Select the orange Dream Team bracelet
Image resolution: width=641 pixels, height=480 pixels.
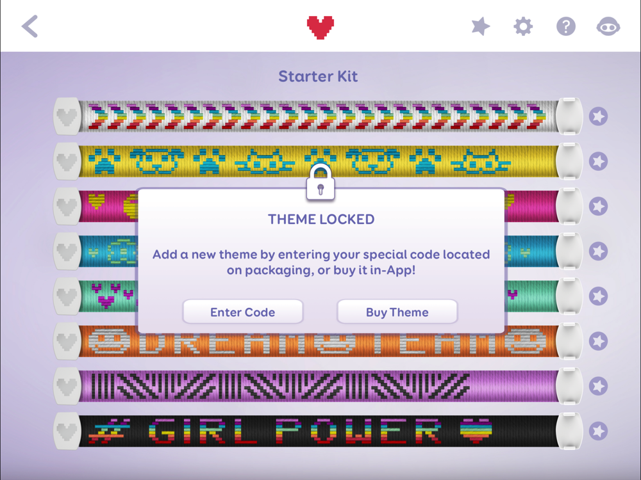[318, 341]
